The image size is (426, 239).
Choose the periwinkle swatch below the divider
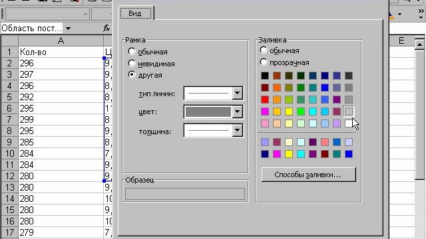tap(265, 142)
